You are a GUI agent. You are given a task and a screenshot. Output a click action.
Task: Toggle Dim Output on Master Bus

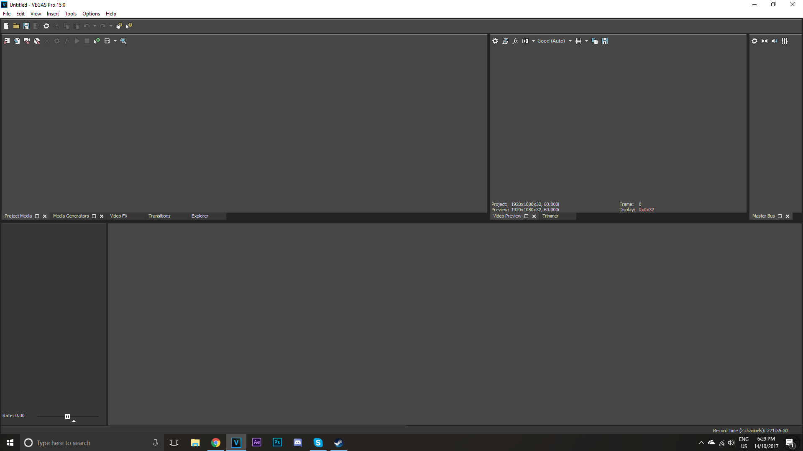(775, 41)
